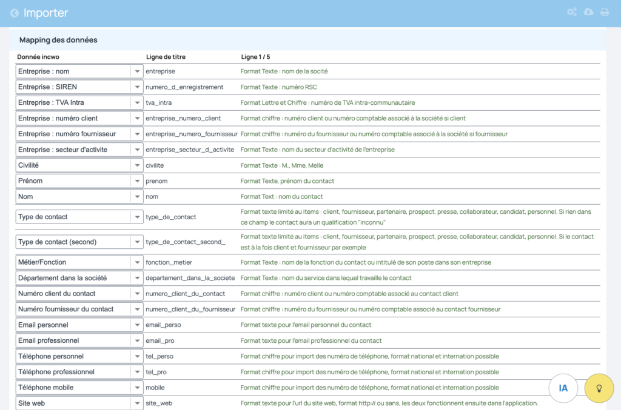Screen dimensions: 621x410
Task: Expand the 'Email professionnel' dropdown
Action: [x=79, y=340]
